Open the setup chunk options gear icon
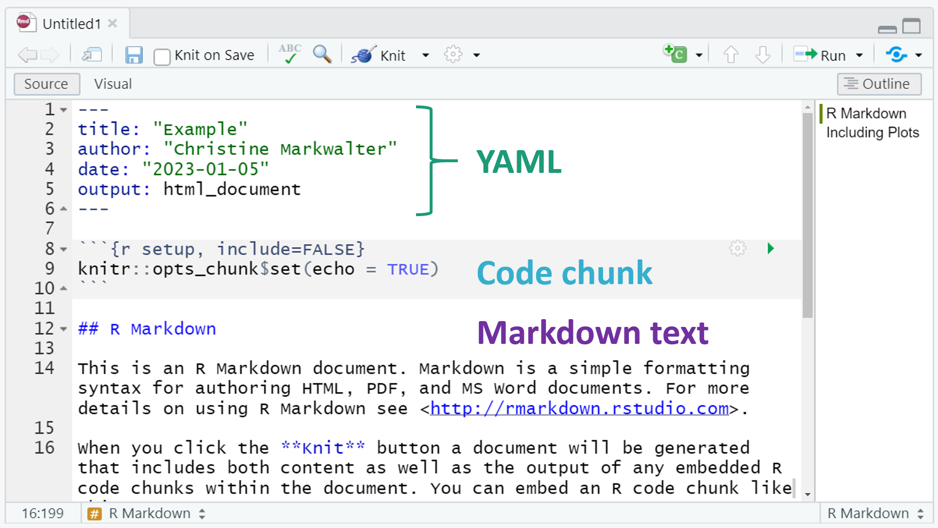This screenshot has height=528, width=938. [x=737, y=249]
